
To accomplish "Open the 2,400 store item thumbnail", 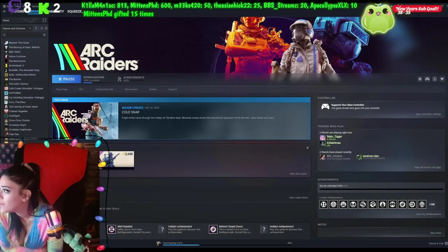I will pyautogui.click(x=117, y=160).
